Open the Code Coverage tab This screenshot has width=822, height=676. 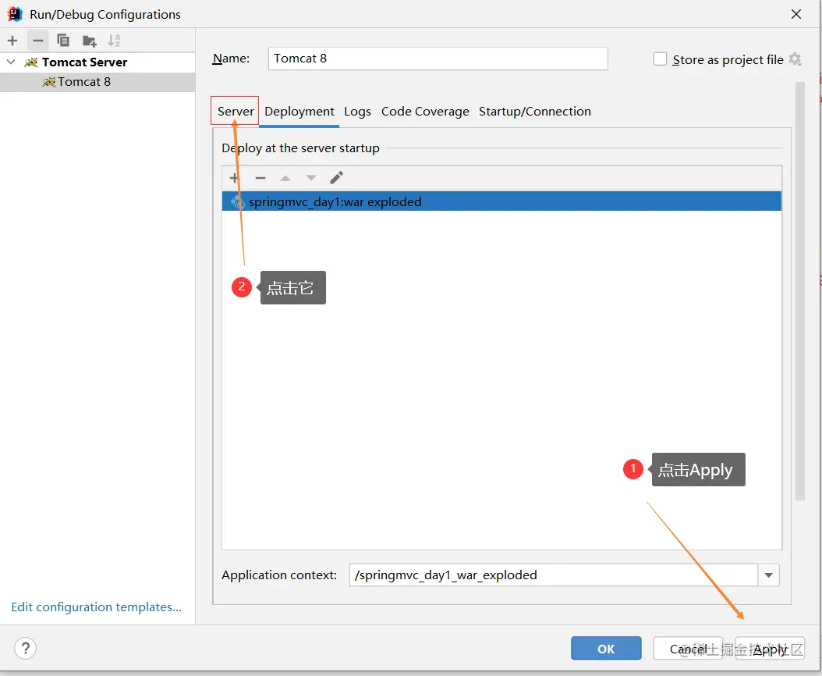425,112
